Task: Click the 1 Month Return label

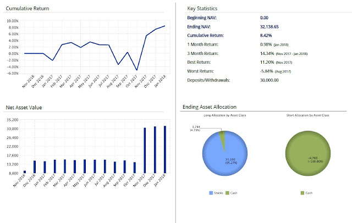Action: click(x=203, y=44)
